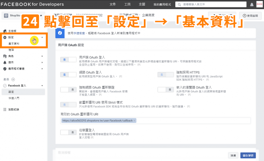Toggle 用戶端 OAuth 登入 switch

[68, 60]
